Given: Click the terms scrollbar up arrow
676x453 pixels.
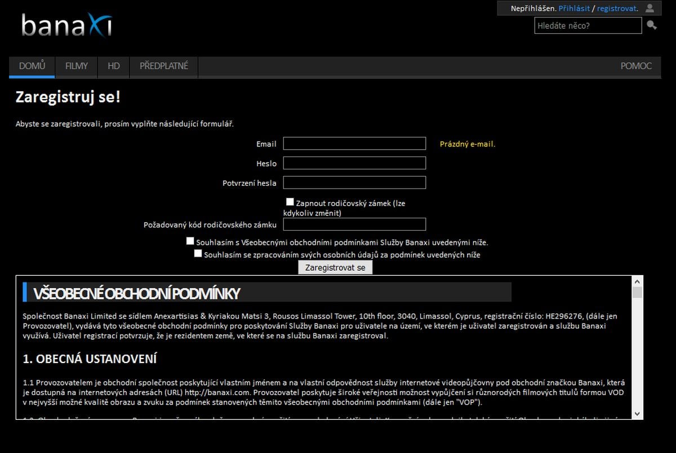Looking at the screenshot, I should pos(637,281).
